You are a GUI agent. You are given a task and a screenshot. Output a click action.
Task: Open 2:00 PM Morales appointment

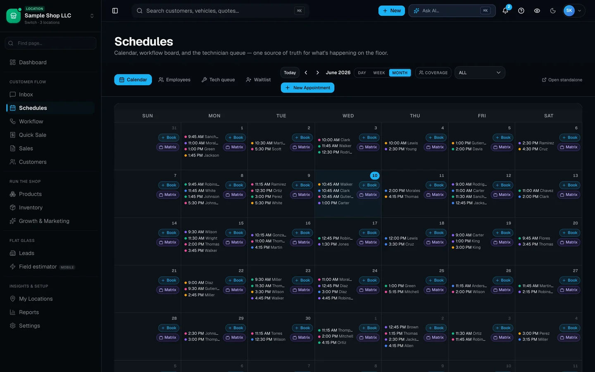coord(402,191)
